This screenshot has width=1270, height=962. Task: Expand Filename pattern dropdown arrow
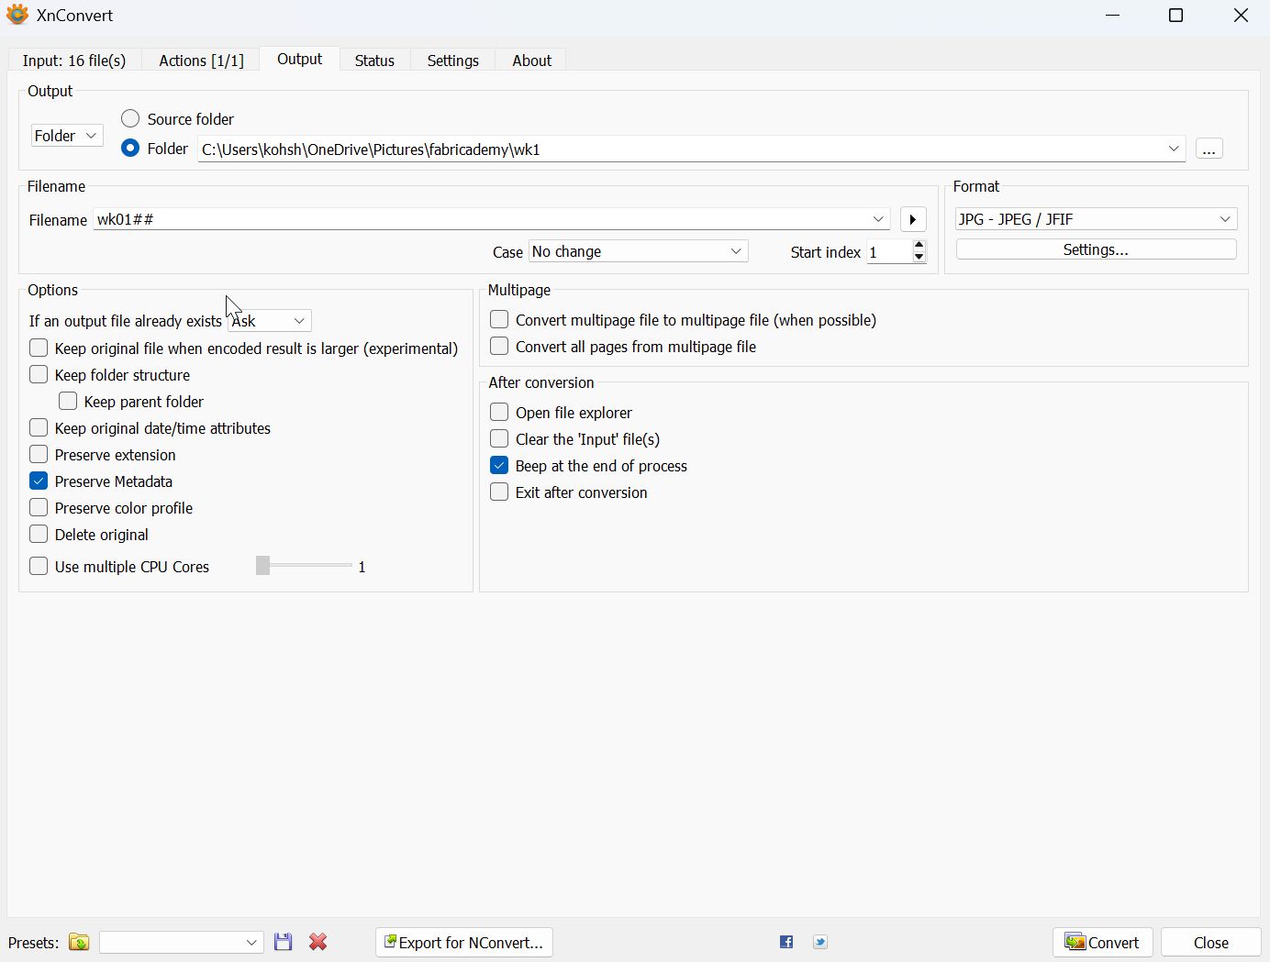click(x=878, y=219)
